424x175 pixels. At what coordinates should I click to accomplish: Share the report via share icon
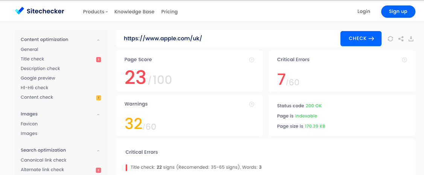401,39
